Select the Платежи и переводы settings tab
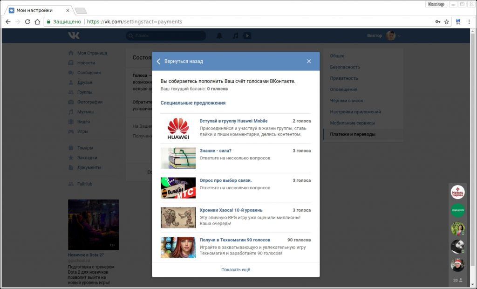Viewport: 477px width, 289px height. (363, 134)
